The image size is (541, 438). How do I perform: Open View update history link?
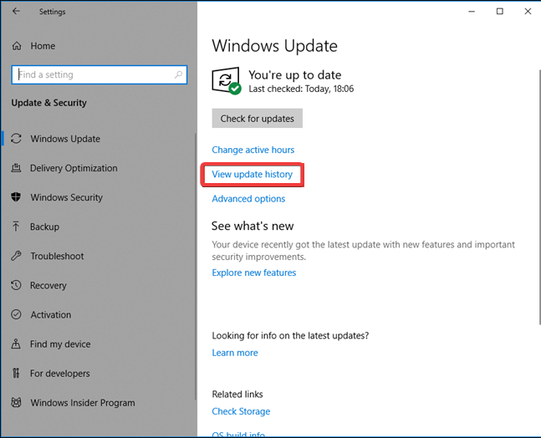pos(253,174)
